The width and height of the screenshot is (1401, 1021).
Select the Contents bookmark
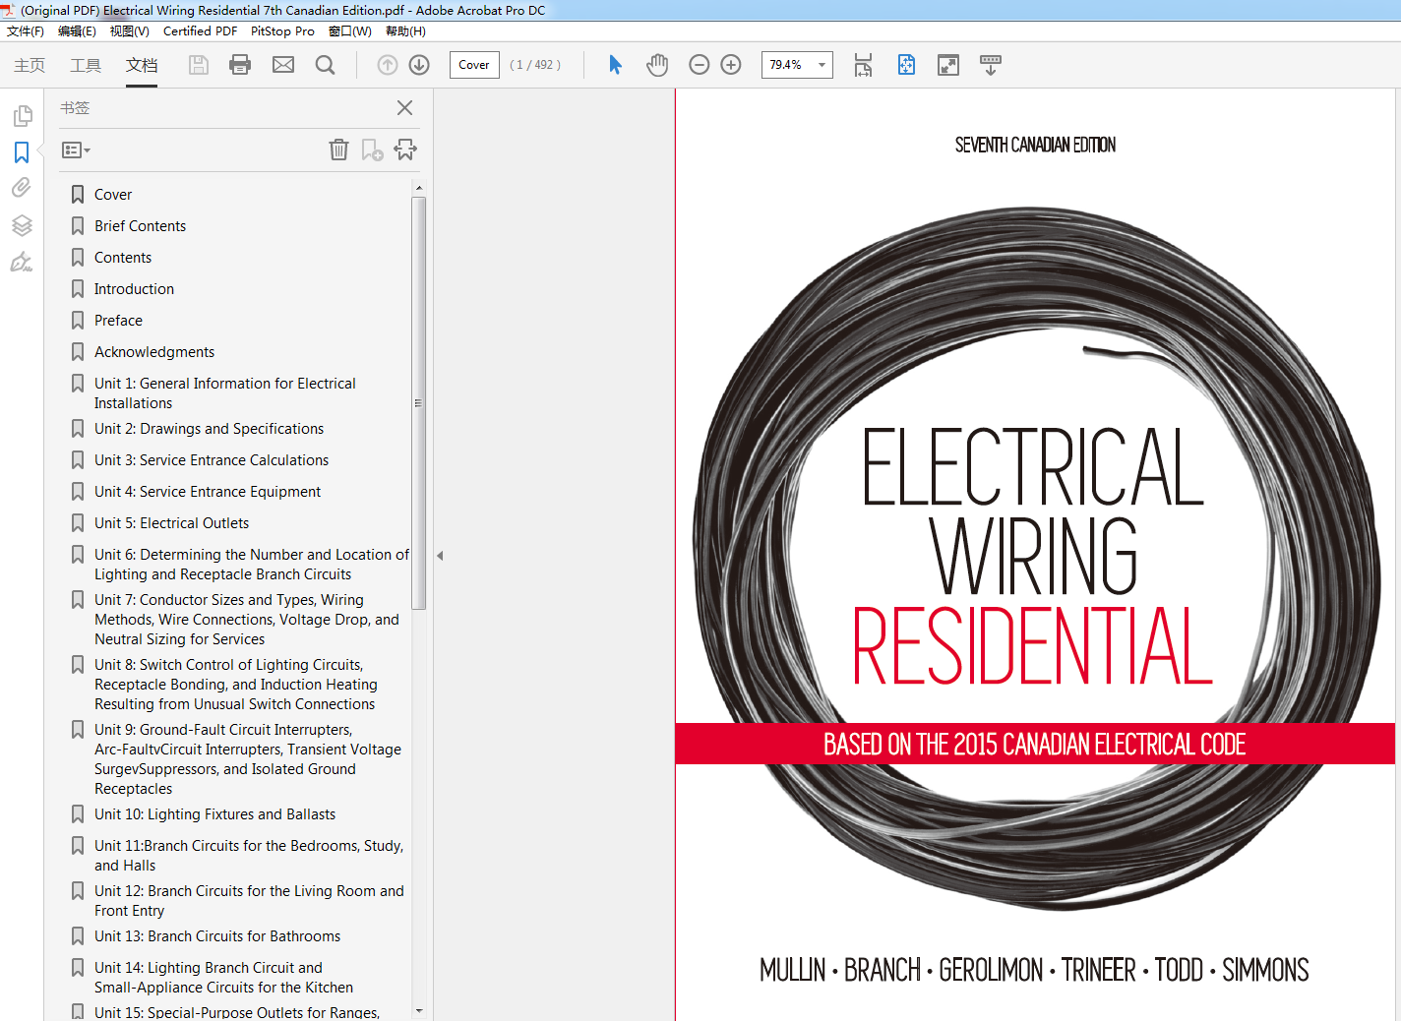pyautogui.click(x=123, y=258)
